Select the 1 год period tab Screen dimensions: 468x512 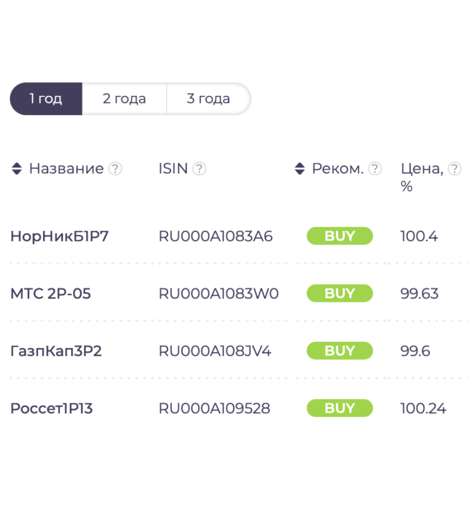coord(46,99)
